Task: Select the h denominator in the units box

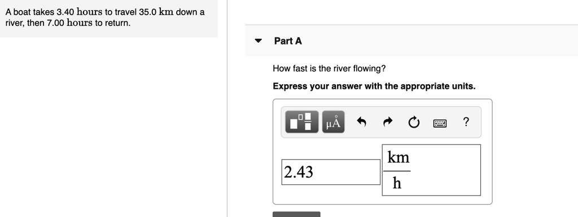Action: pos(397,183)
